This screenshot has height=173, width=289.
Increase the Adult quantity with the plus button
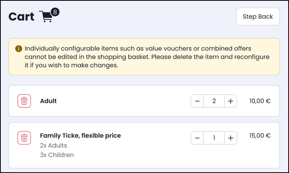(x=231, y=101)
